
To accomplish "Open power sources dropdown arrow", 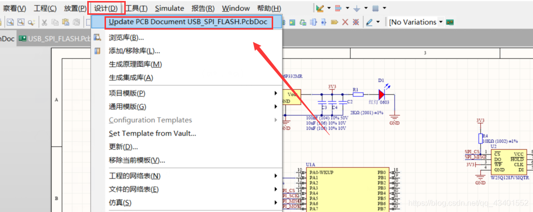I will click(366, 8).
